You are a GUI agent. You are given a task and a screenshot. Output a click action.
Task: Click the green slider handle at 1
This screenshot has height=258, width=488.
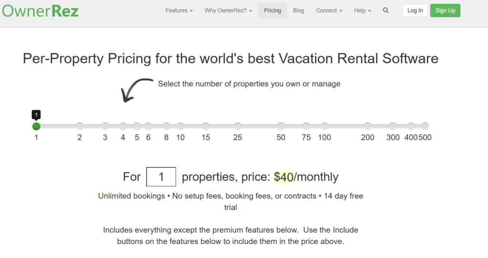(x=36, y=126)
